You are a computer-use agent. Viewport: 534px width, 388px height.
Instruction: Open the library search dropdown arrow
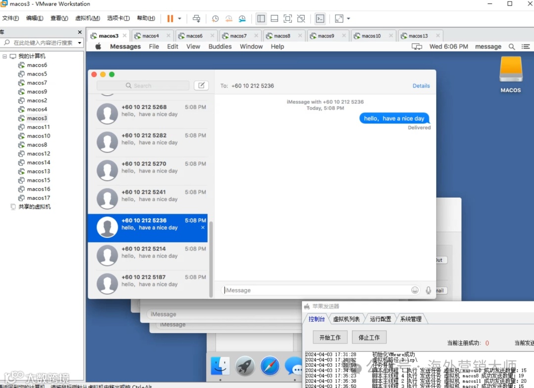79,43
